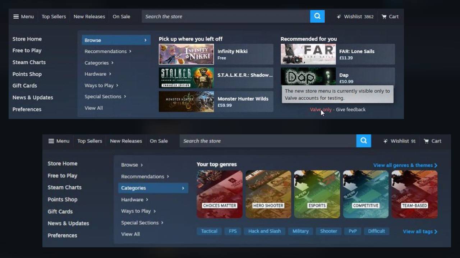
Task: Open the hamburger Menu in the lower store bar
Action: coord(59,141)
